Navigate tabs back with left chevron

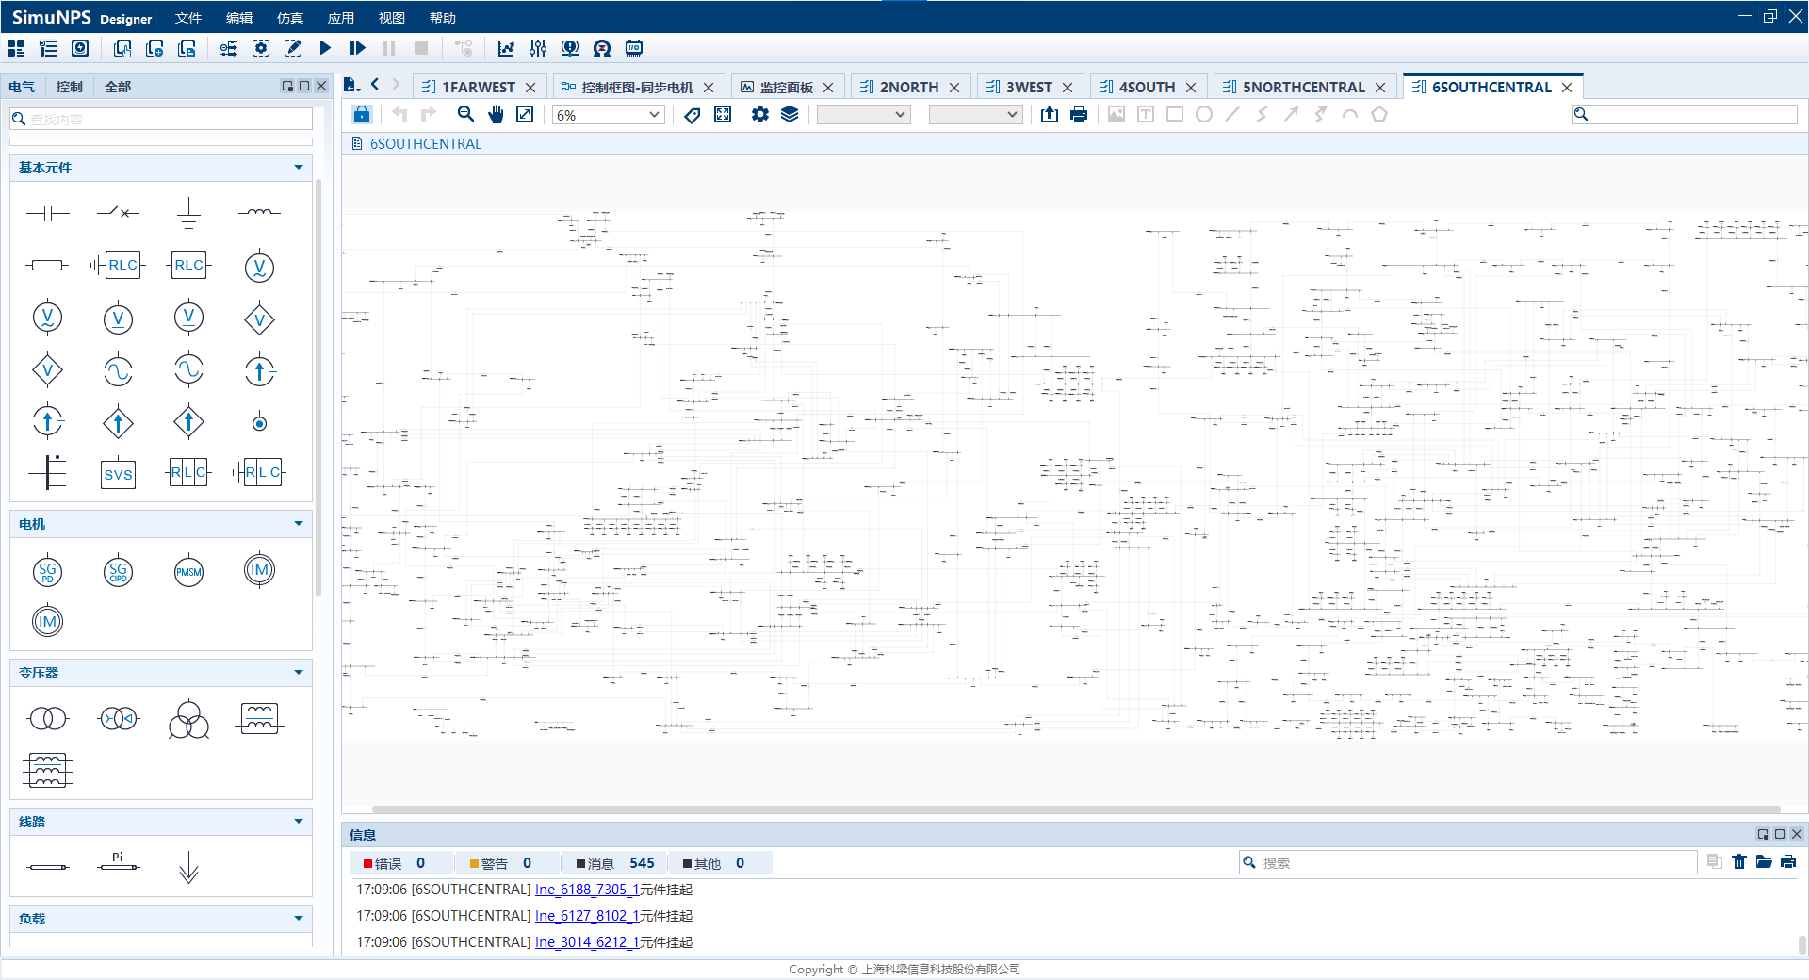point(375,84)
